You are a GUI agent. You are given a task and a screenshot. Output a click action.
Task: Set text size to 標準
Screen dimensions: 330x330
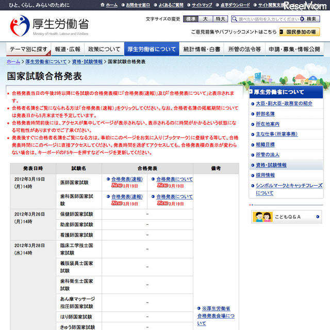point(191,19)
